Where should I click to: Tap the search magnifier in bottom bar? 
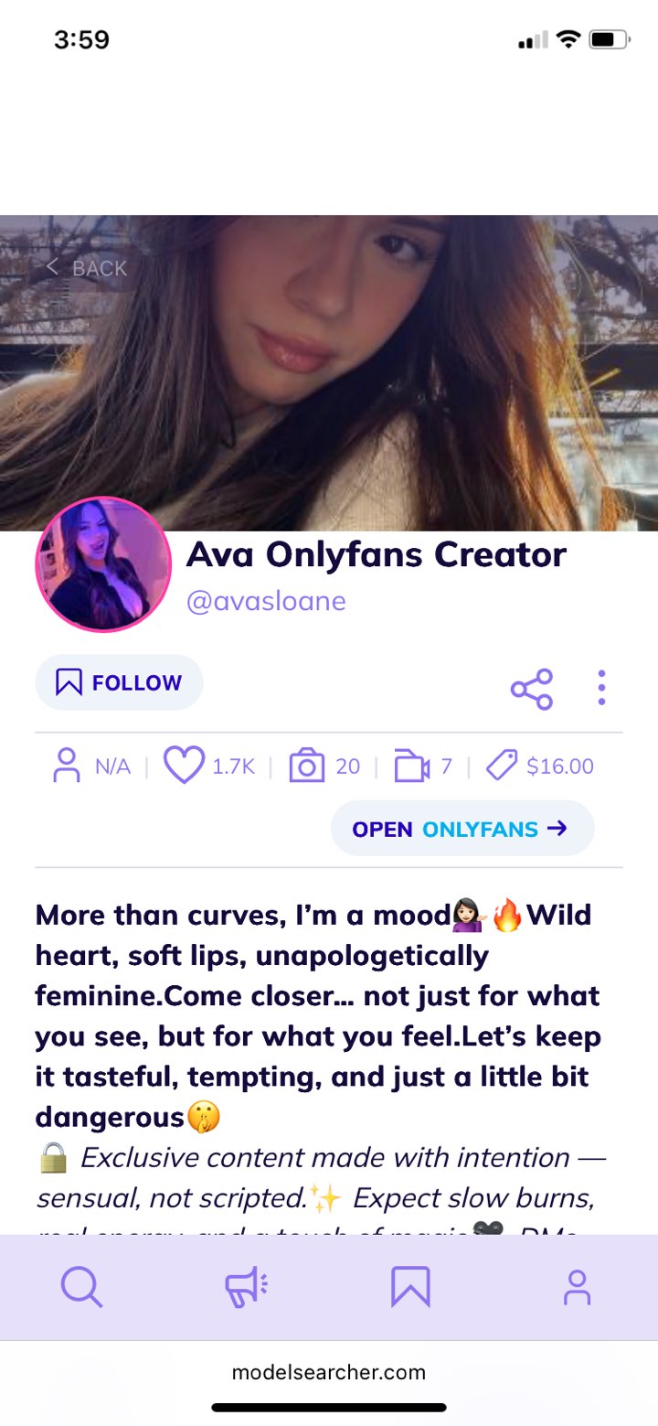pos(81,1287)
